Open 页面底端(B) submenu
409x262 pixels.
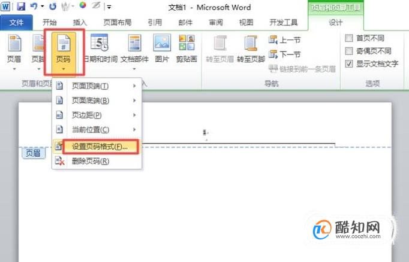click(x=97, y=100)
